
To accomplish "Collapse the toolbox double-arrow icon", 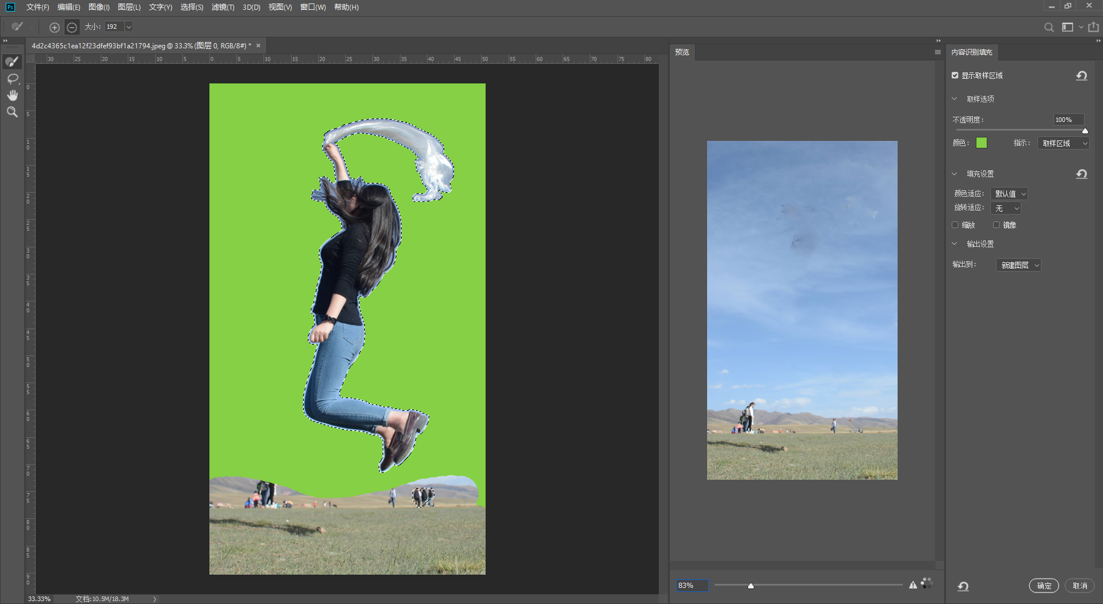I will coord(5,41).
